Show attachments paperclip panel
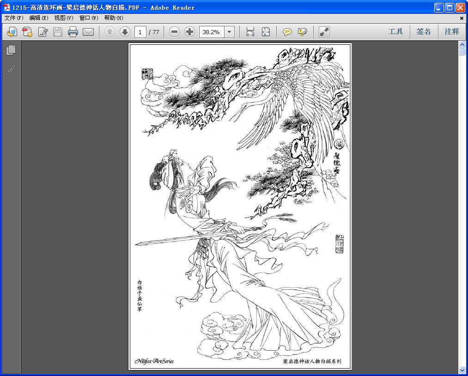 [x=11, y=70]
